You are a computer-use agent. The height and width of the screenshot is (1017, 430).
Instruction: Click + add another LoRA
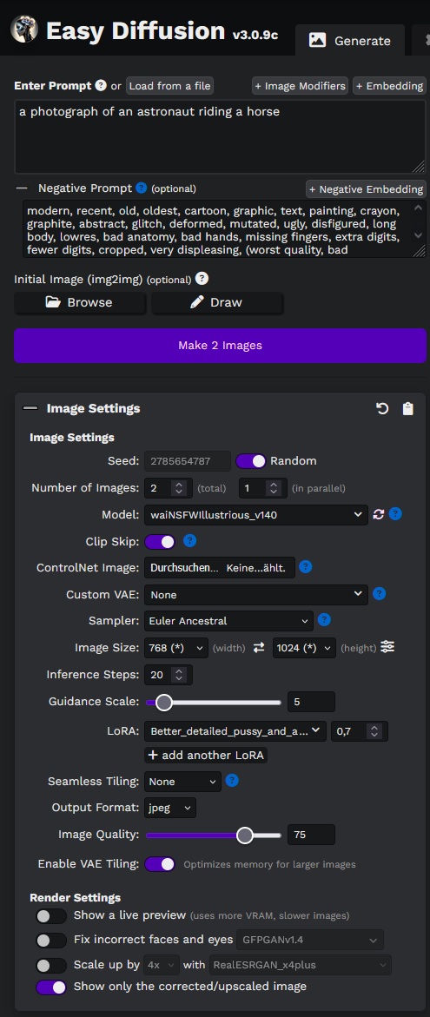point(206,755)
